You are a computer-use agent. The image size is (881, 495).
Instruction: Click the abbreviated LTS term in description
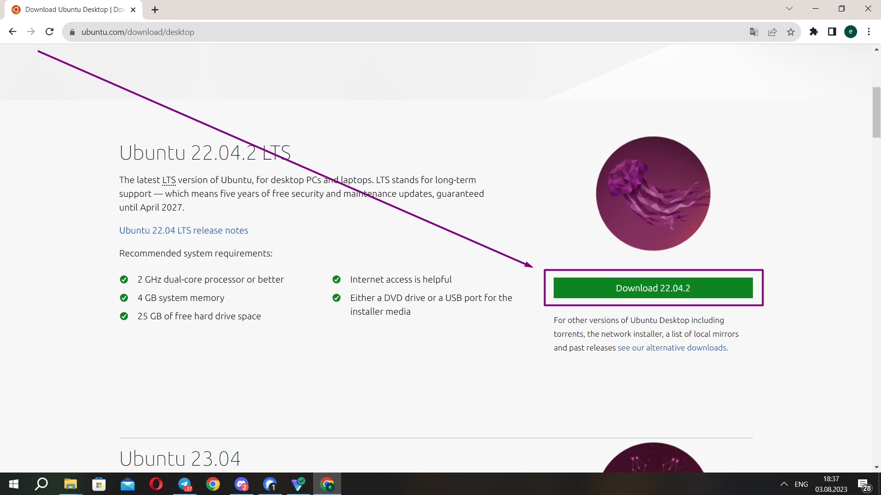tap(169, 180)
